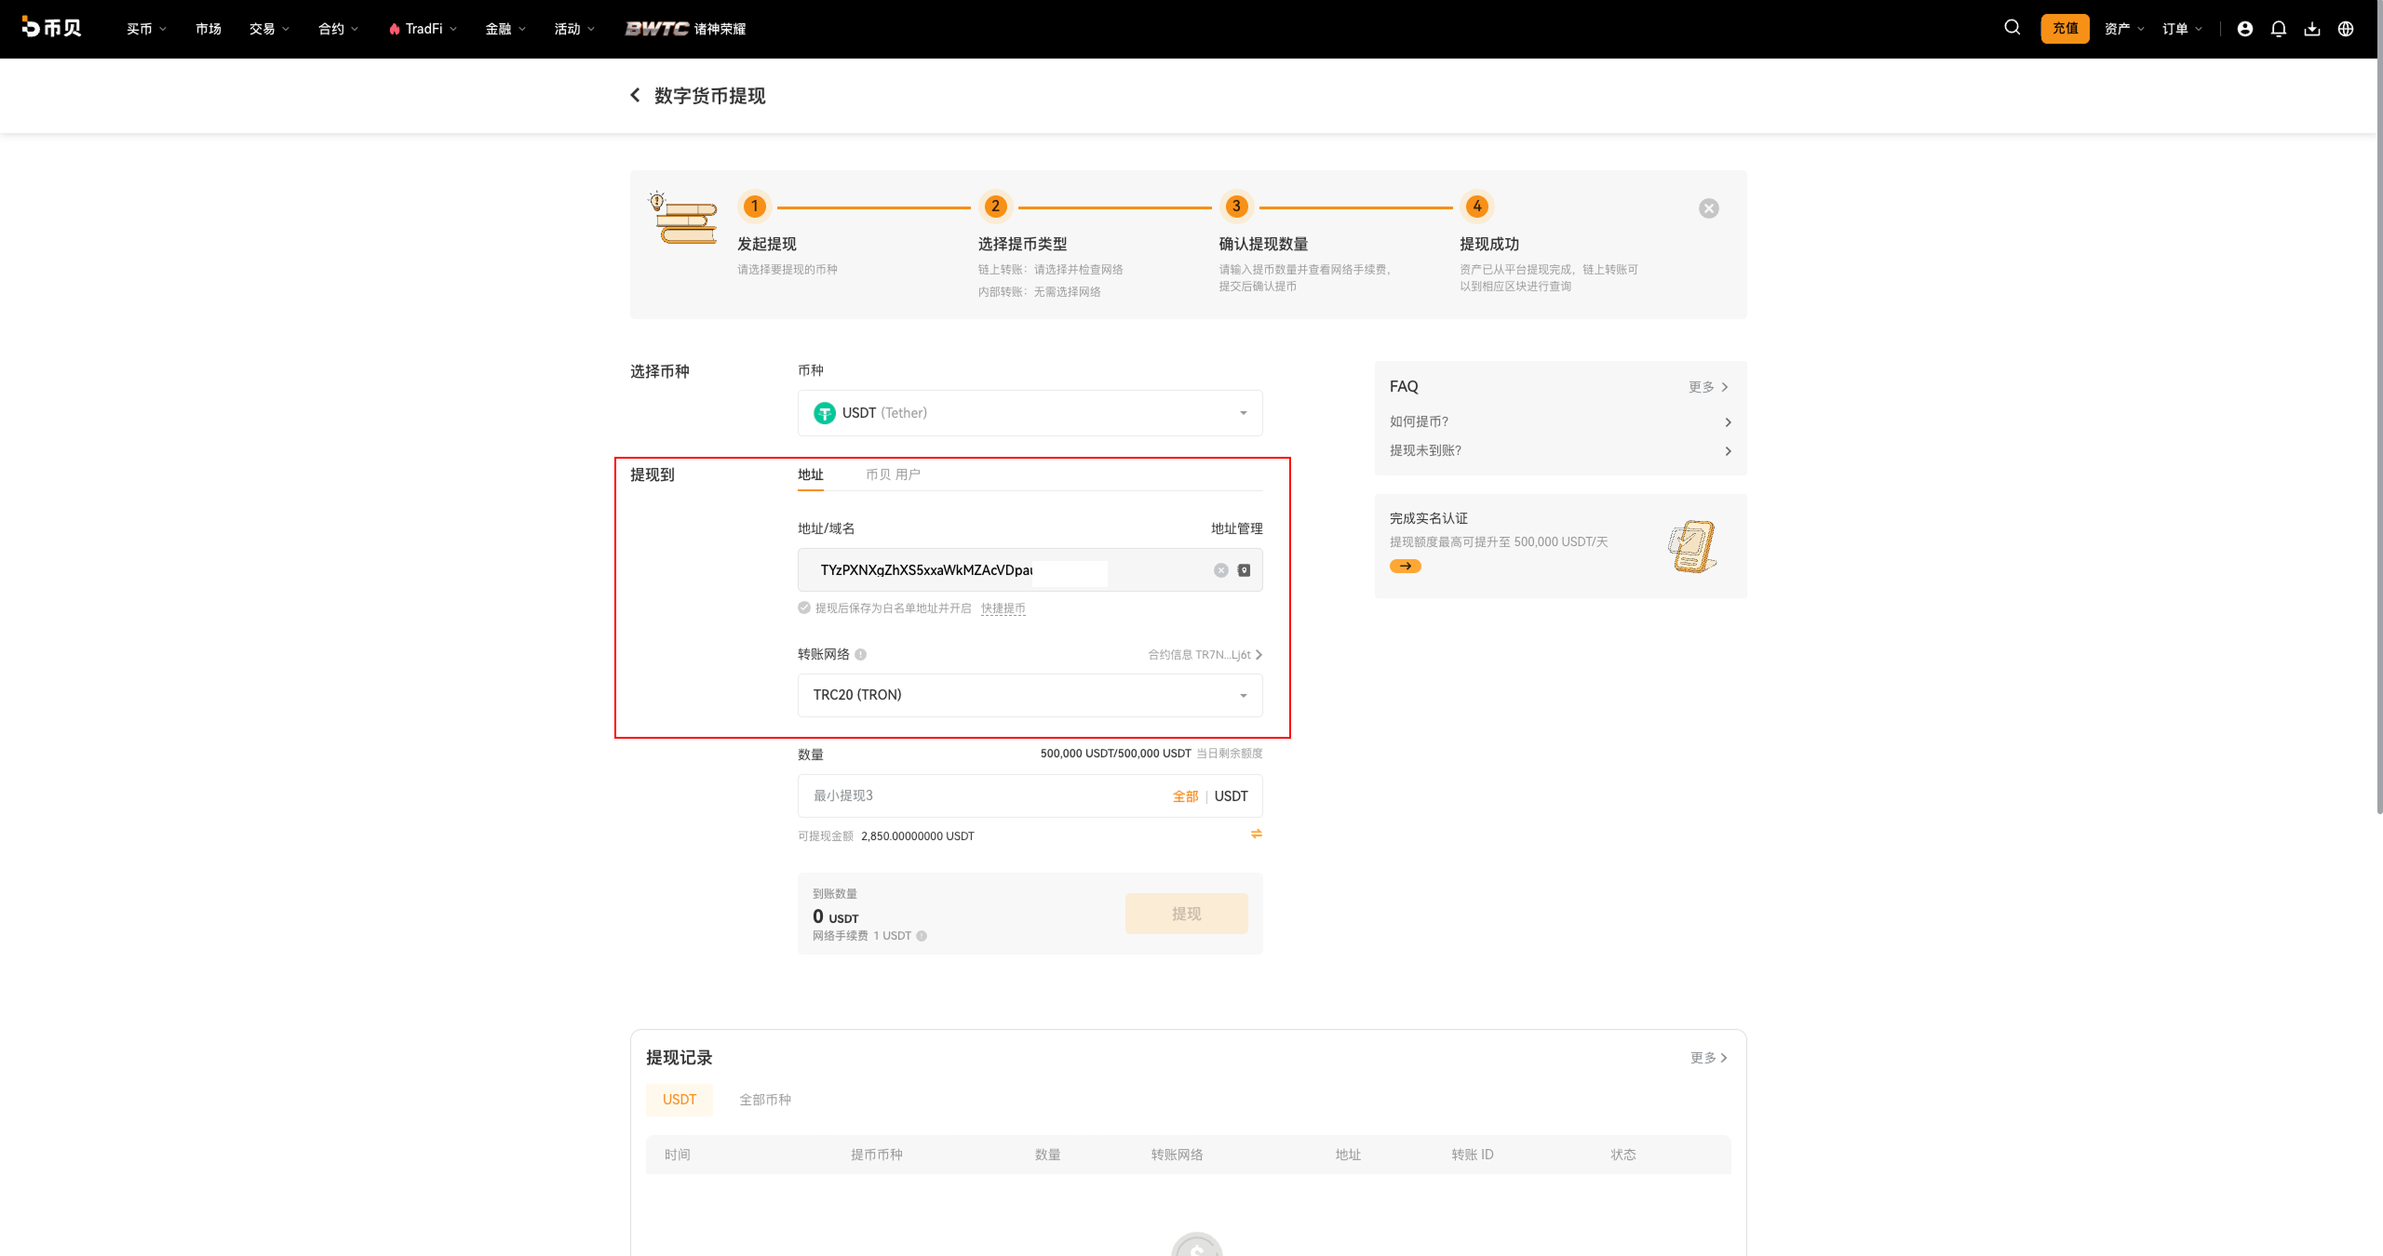2383x1256 pixels.
Task: Open 合约信息 TR7N...Lj6t link
Action: 1205,655
